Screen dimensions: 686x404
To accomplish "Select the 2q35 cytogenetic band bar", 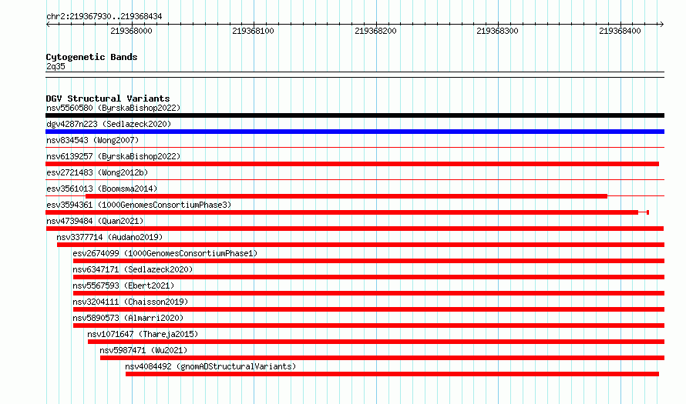I will coord(355,75).
